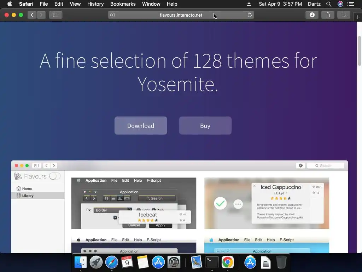Screen dimensions: 362x272
Task: Open Spotlight search in menu bar
Action: coord(329,4)
